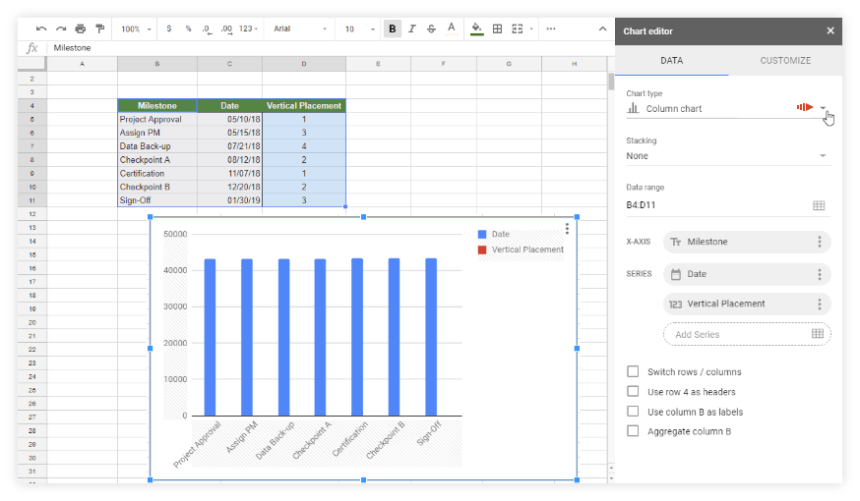Image resolution: width=860 pixels, height=501 pixels.
Task: Decrease decimal places icon
Action: [x=207, y=28]
